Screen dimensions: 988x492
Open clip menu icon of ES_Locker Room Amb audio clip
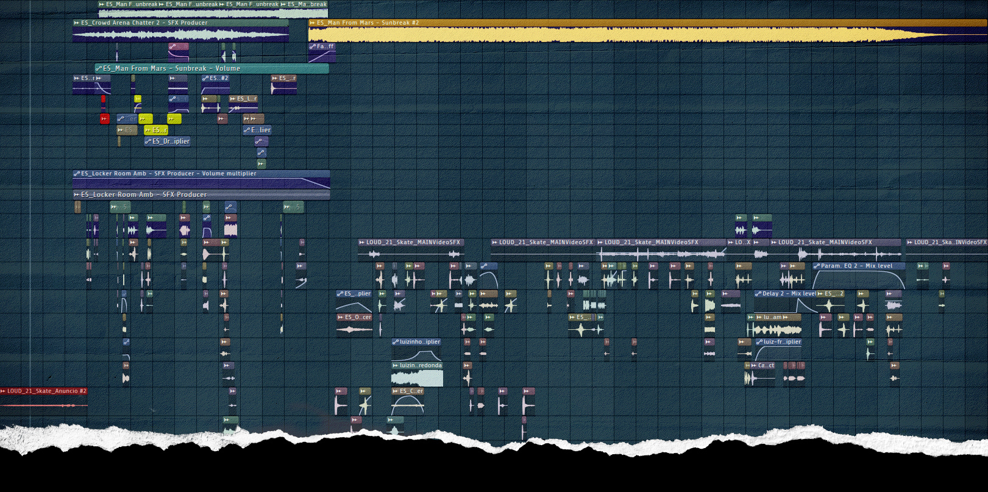(77, 194)
